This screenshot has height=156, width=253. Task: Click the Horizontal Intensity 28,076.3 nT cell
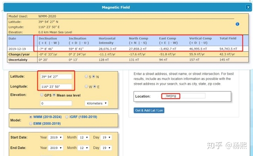coord(108,49)
